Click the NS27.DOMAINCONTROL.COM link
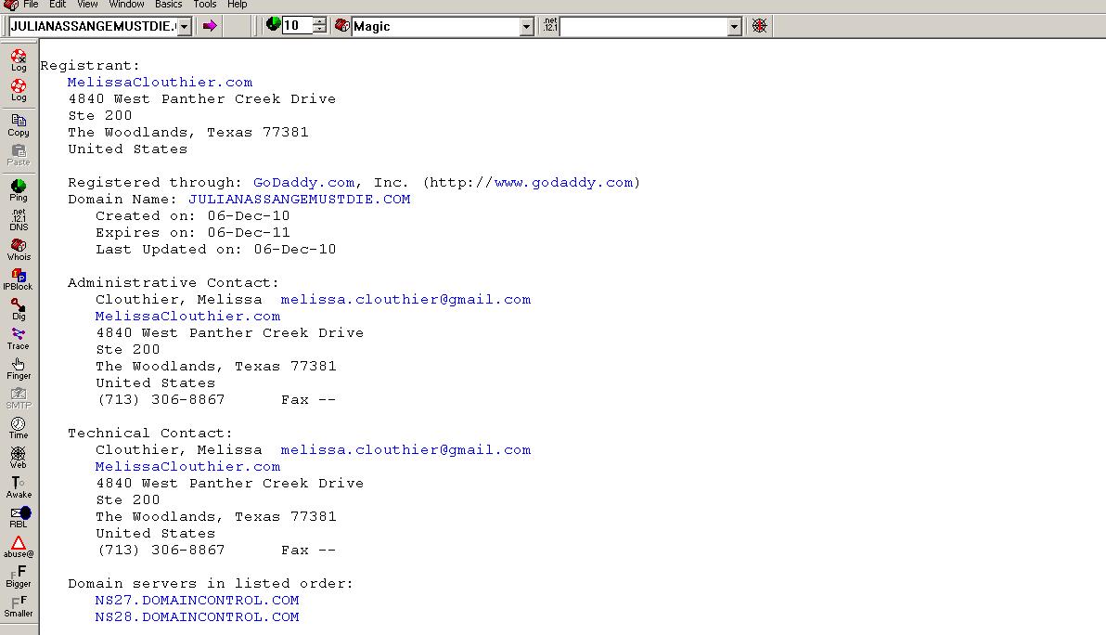Screen dimensions: 1106x635 tap(197, 601)
